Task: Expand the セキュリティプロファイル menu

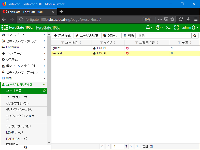Action: click(x=24, y=72)
